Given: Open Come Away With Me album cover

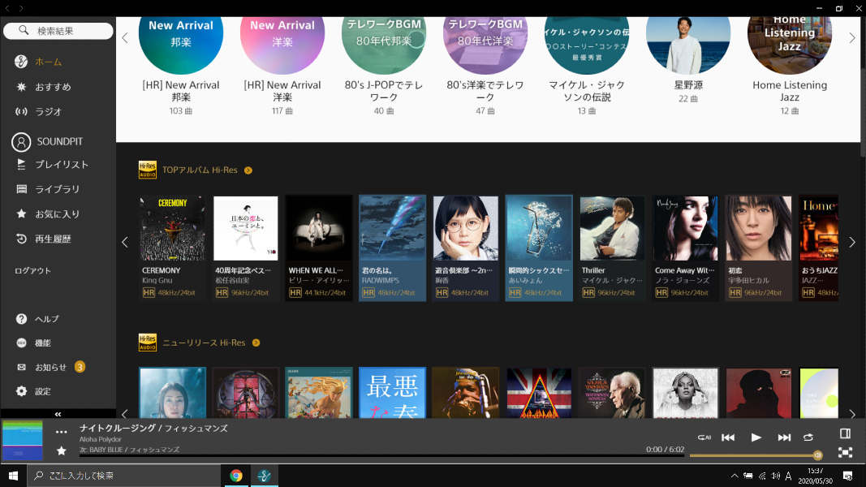Looking at the screenshot, I should pos(685,228).
